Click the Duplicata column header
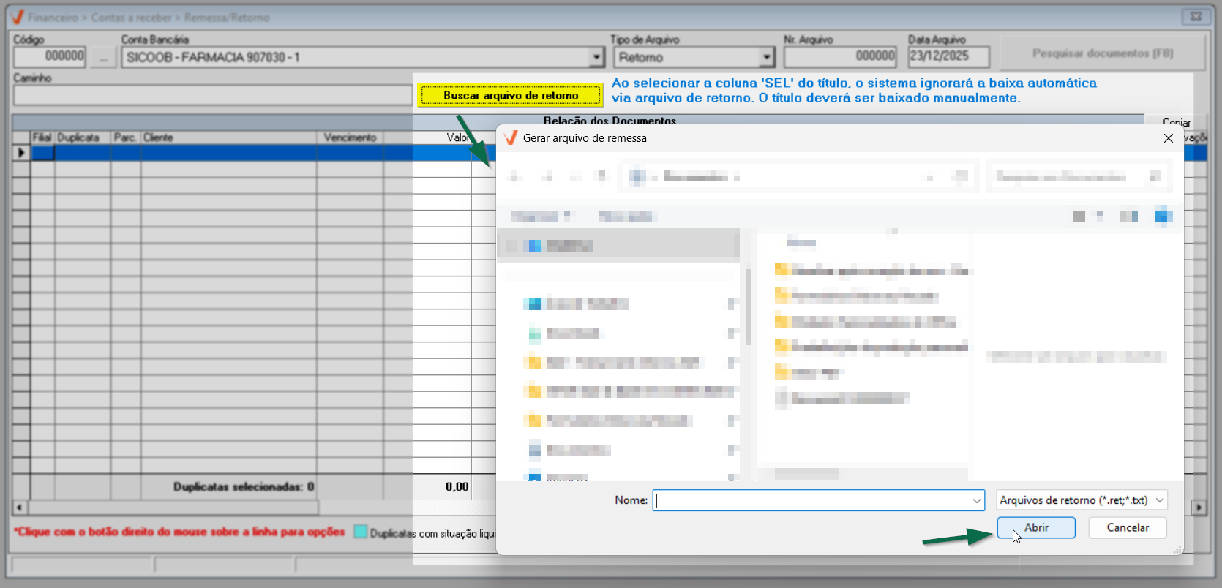The width and height of the screenshot is (1222, 588). 83,137
